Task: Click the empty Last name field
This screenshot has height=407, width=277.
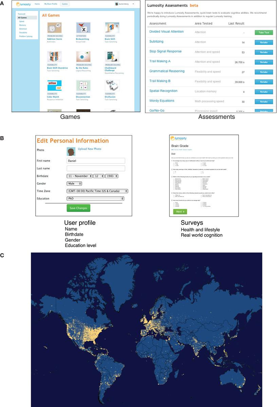Action: click(96, 168)
